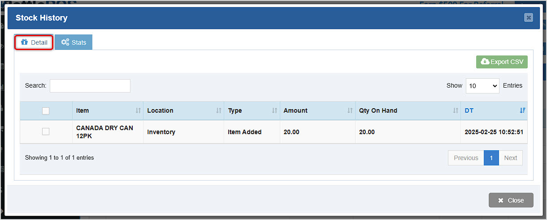The image size is (547, 220).
Task: Go to the Next page
Action: coord(511,158)
